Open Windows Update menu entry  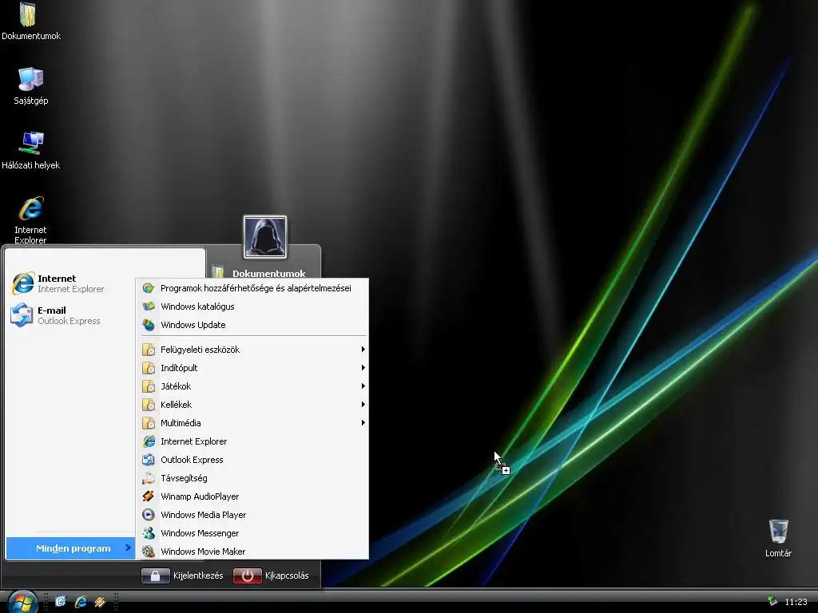coord(252,325)
